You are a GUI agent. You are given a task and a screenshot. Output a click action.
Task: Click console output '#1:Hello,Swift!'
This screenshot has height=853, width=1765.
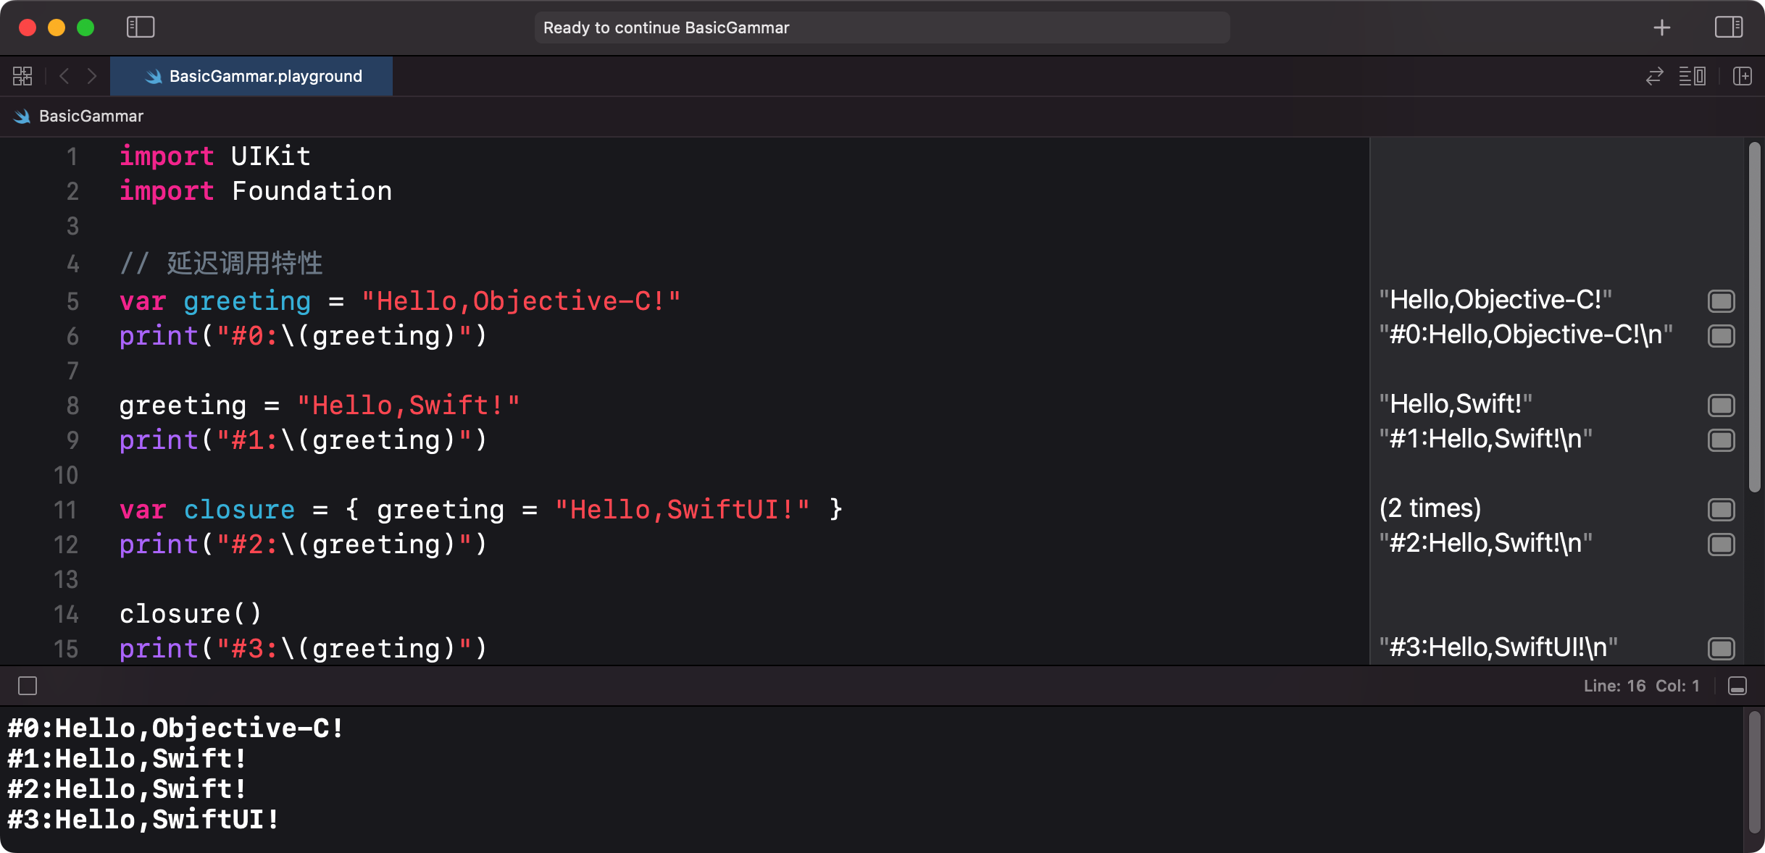click(x=128, y=759)
